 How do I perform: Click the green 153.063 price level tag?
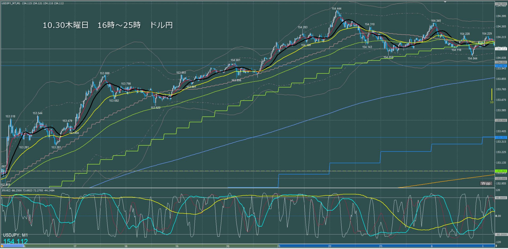pos(501,171)
